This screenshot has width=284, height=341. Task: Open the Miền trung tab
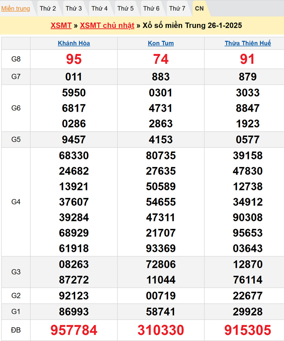coord(16,9)
